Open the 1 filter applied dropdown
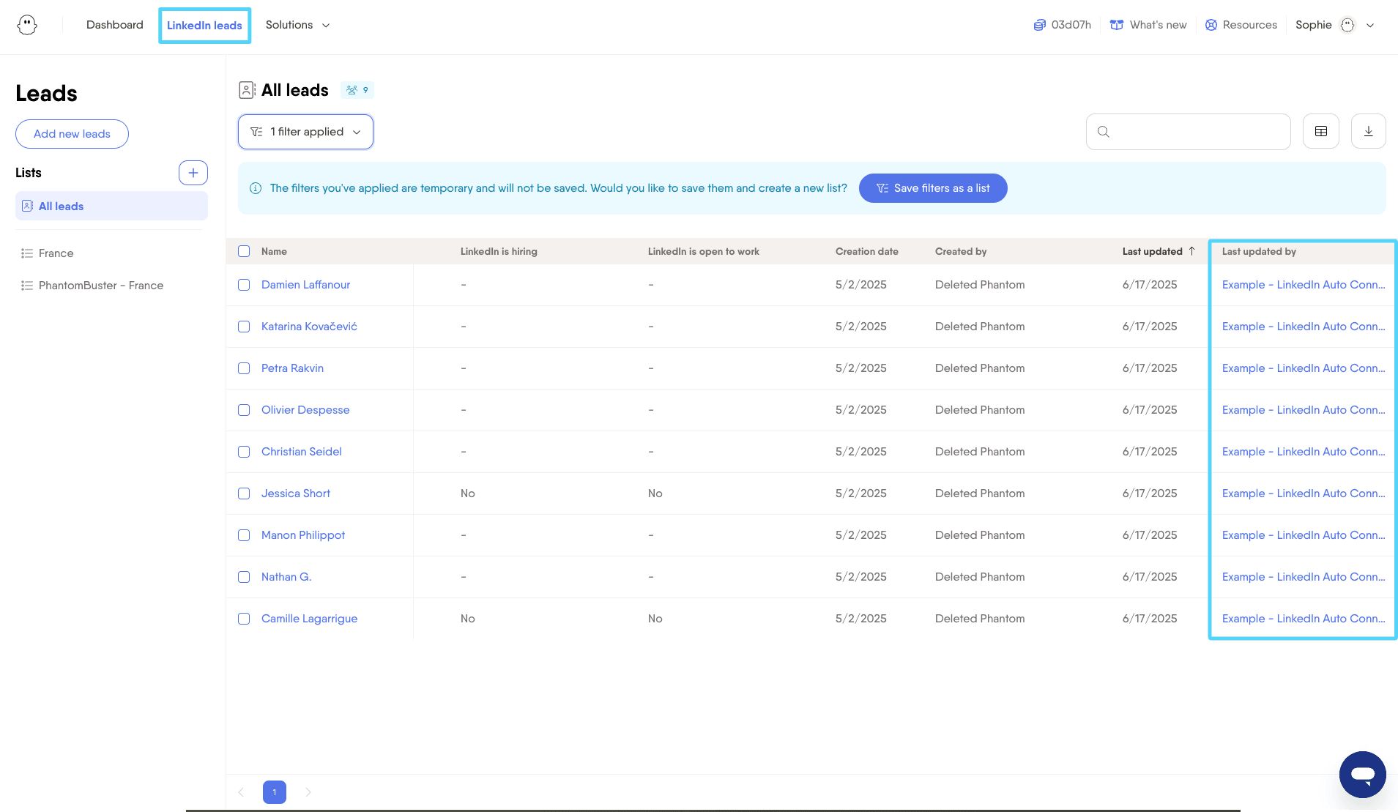Screen dimensions: 1398x812 [x=305, y=132]
